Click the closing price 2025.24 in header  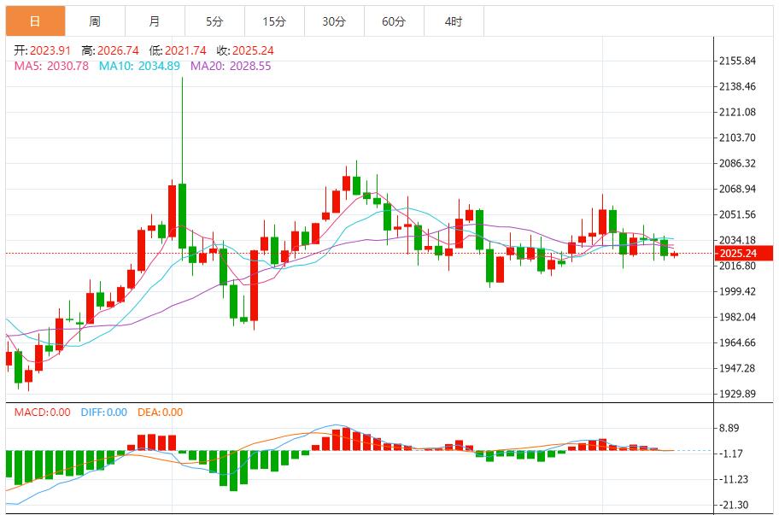(253, 50)
